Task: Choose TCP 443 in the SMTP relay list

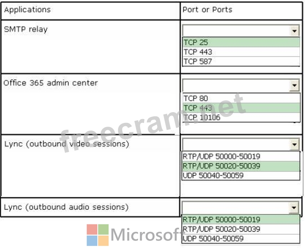Action: click(241, 52)
